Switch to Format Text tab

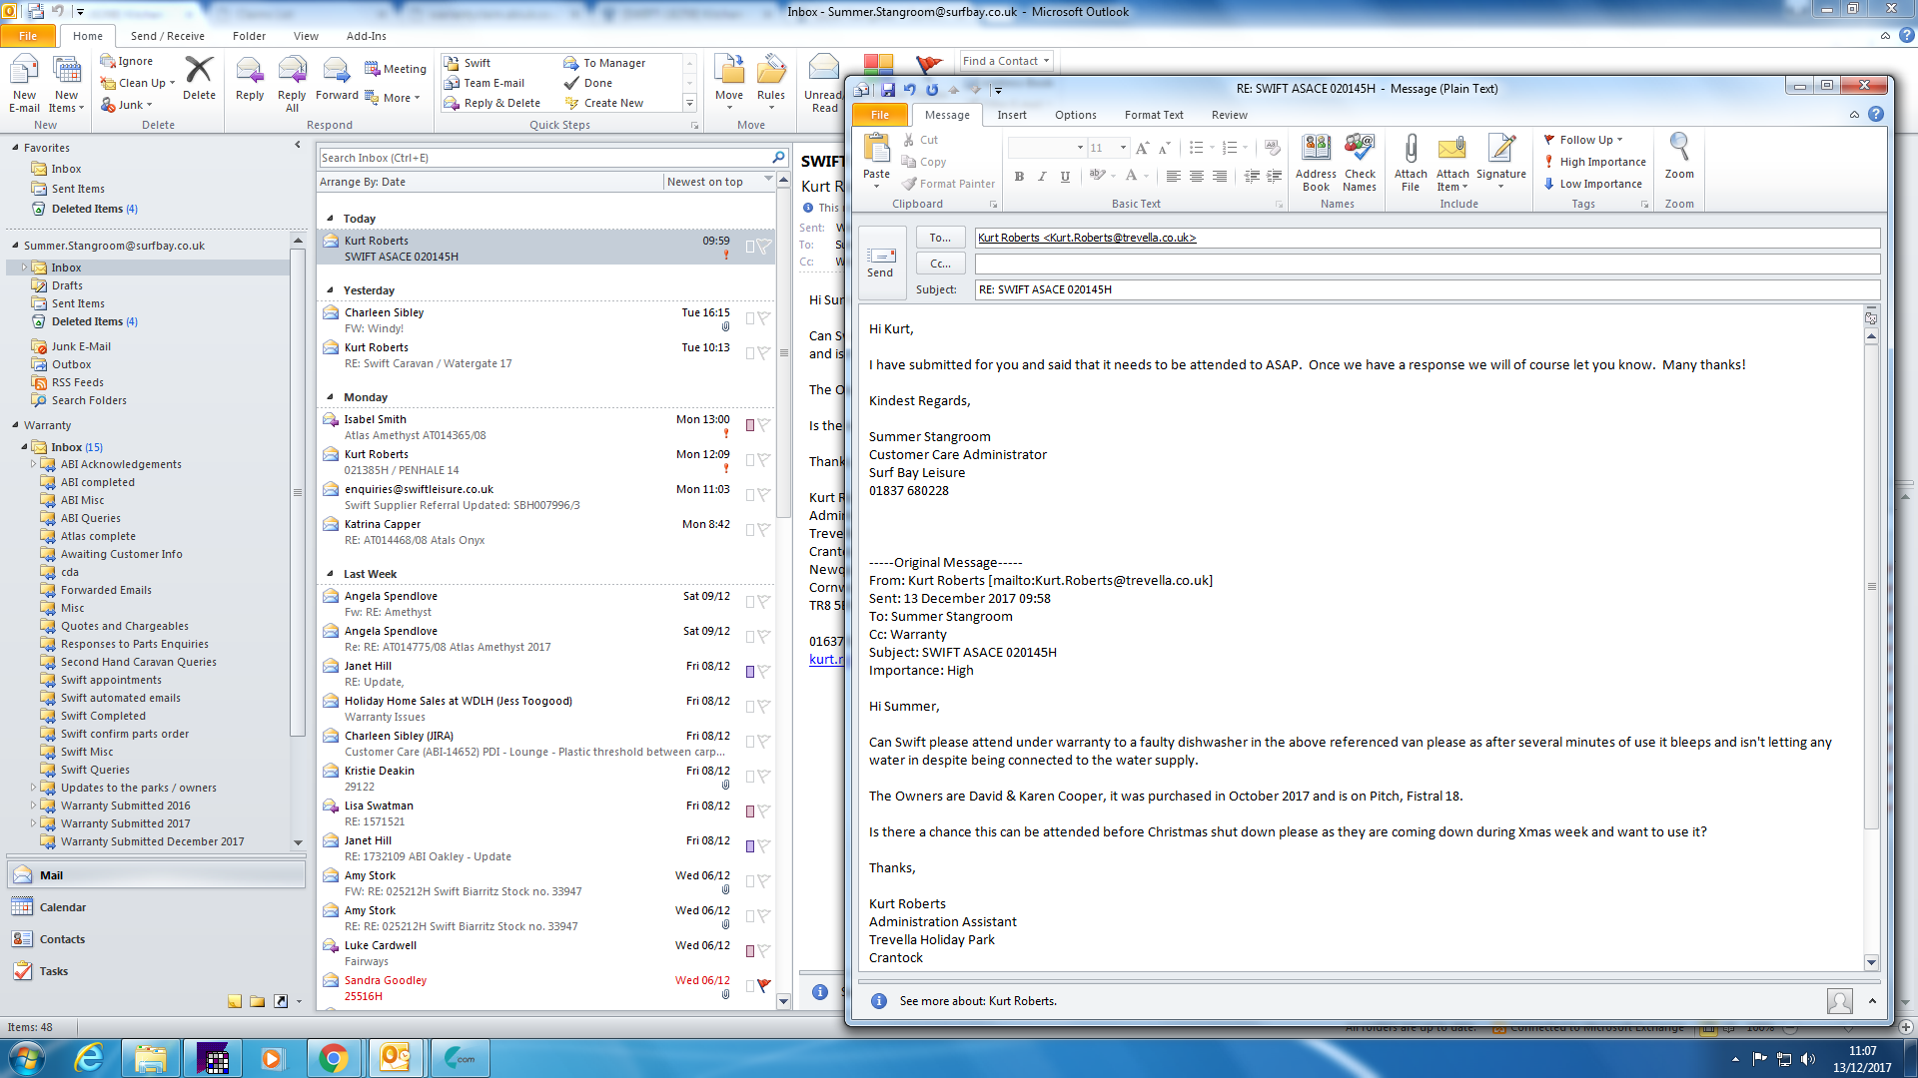1153,115
